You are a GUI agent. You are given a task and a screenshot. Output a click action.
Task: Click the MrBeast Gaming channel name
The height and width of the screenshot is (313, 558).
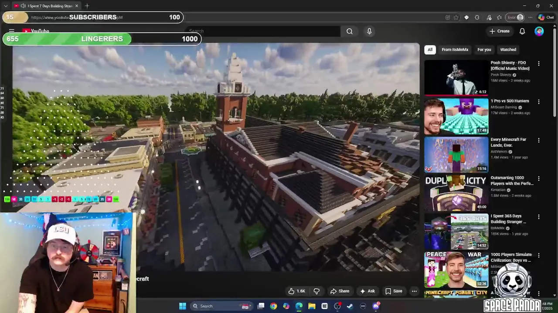[x=504, y=107]
